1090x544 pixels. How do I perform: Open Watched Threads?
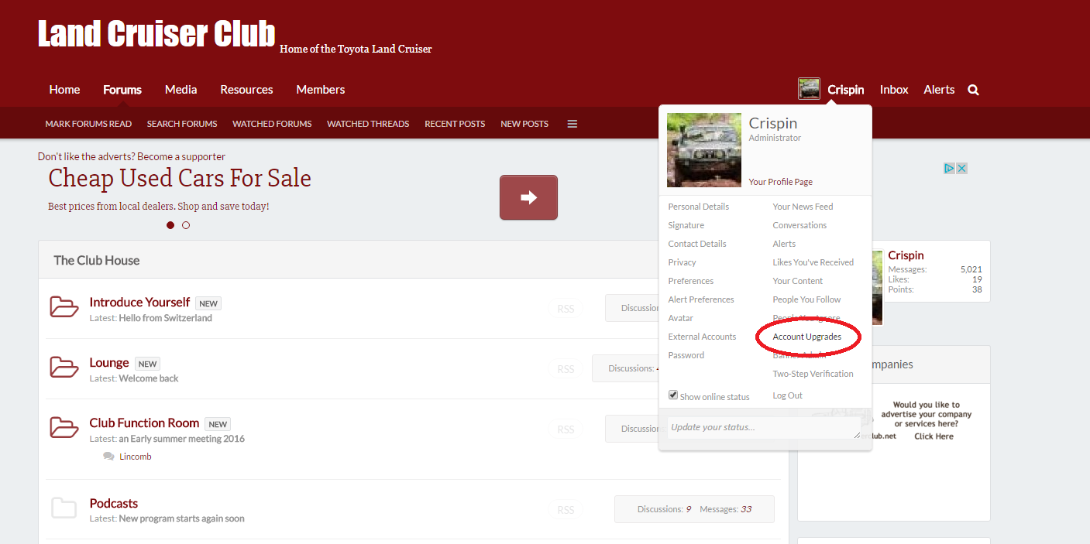tap(368, 124)
